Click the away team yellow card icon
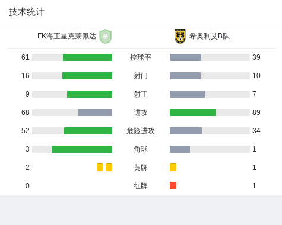 (x=173, y=168)
